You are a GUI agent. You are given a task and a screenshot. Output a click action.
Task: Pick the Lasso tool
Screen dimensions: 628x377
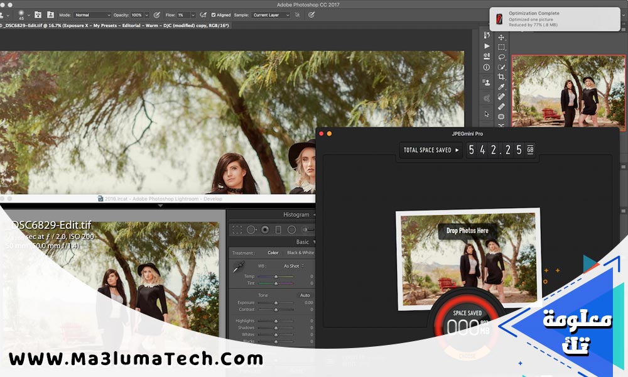click(501, 57)
